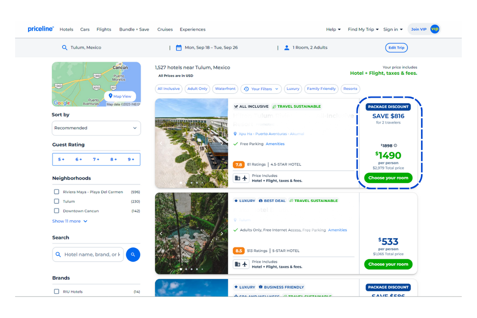Click the 7.8 rating badge
Image resolution: width=477 pixels, height=318 pixels.
(239, 165)
